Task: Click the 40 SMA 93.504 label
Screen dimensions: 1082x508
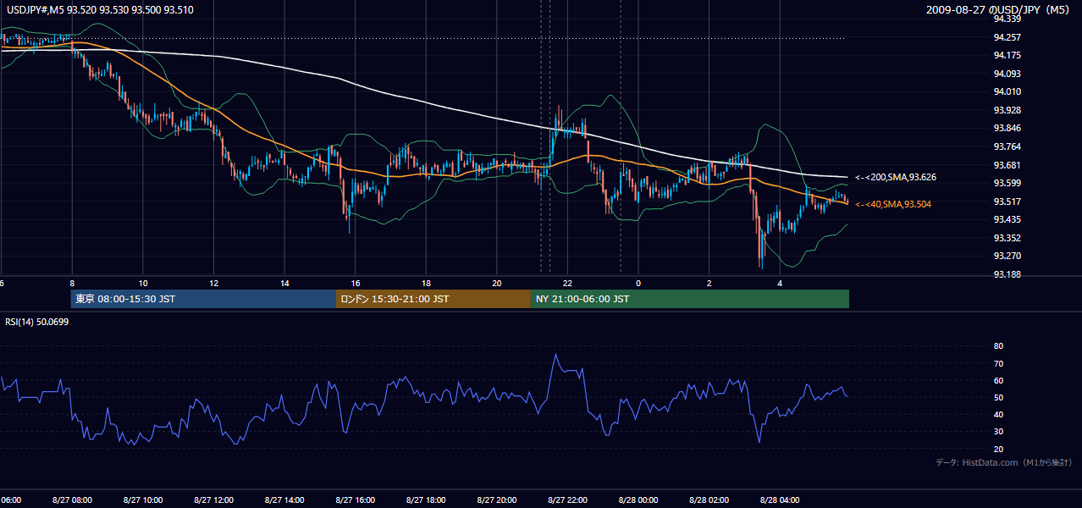Action: 895,204
